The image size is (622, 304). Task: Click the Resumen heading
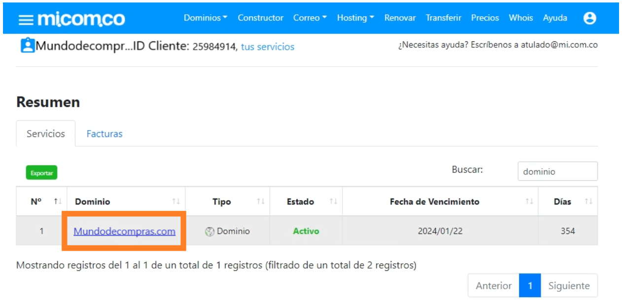48,102
